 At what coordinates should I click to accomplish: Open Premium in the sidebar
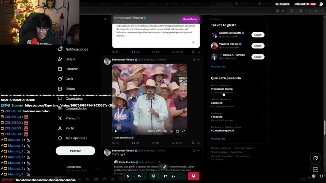pos(69,118)
